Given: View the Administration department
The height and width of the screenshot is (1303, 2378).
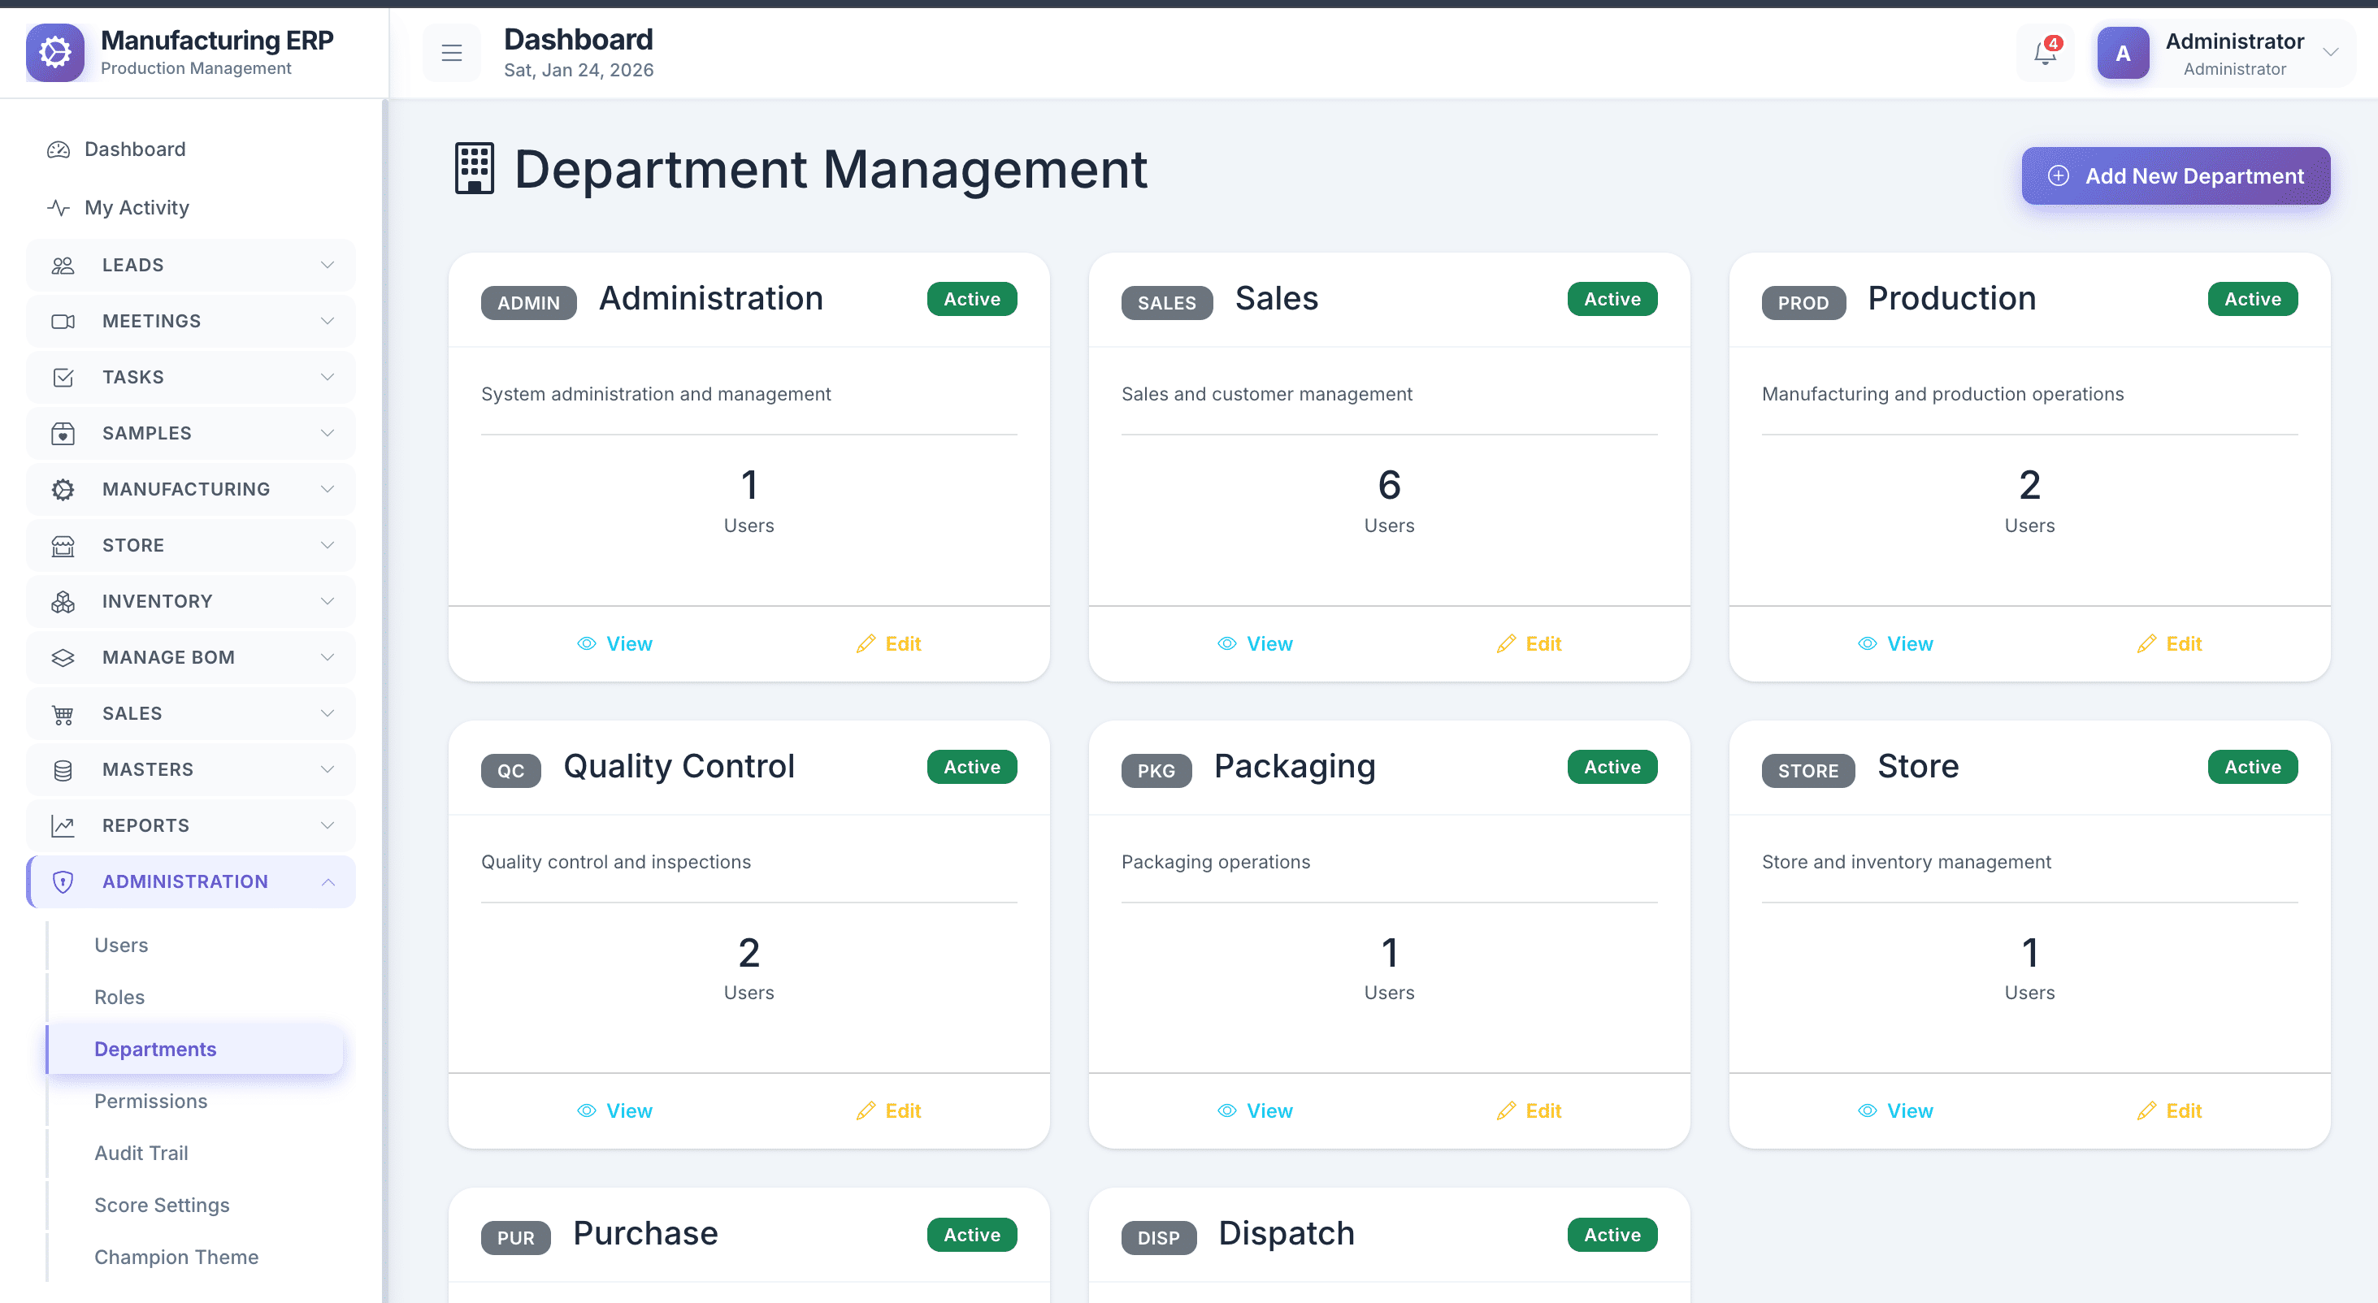Looking at the screenshot, I should (614, 644).
